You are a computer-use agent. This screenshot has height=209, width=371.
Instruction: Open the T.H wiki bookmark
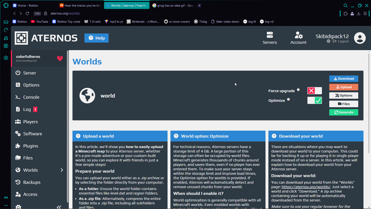92,22
